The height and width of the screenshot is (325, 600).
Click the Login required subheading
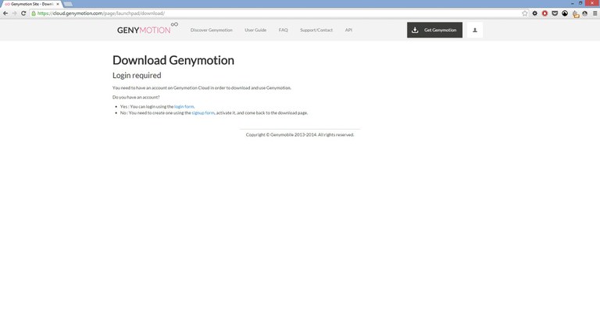pos(137,76)
